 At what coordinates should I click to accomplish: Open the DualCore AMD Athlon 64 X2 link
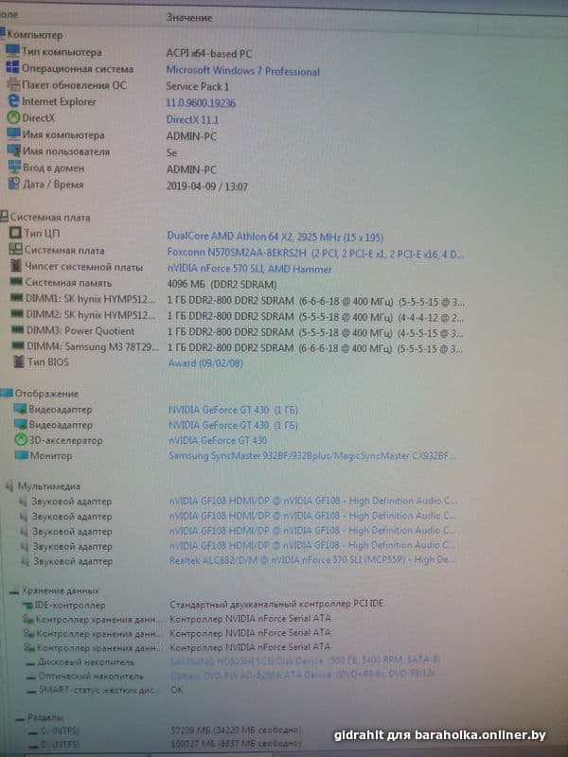(x=275, y=237)
